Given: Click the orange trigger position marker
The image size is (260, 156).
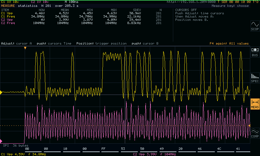Looking at the screenshot, I should pos(25,48).
